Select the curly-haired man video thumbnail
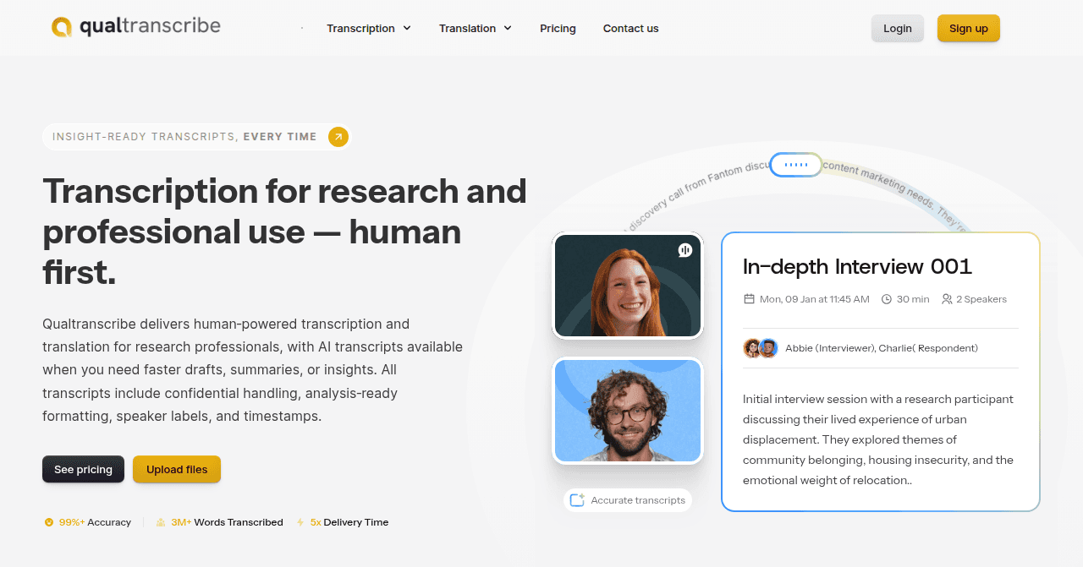 tap(628, 411)
